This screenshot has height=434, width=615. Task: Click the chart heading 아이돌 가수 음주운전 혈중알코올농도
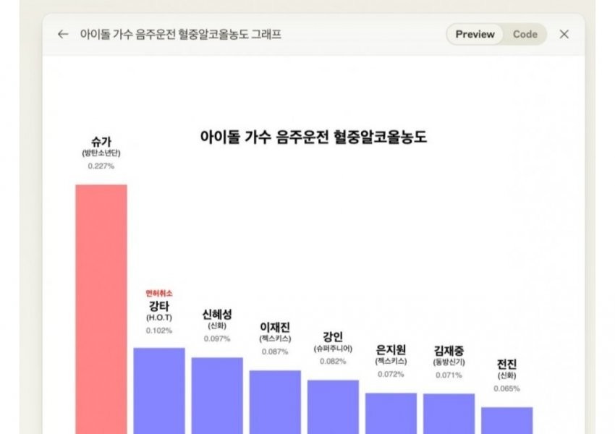tap(313, 137)
